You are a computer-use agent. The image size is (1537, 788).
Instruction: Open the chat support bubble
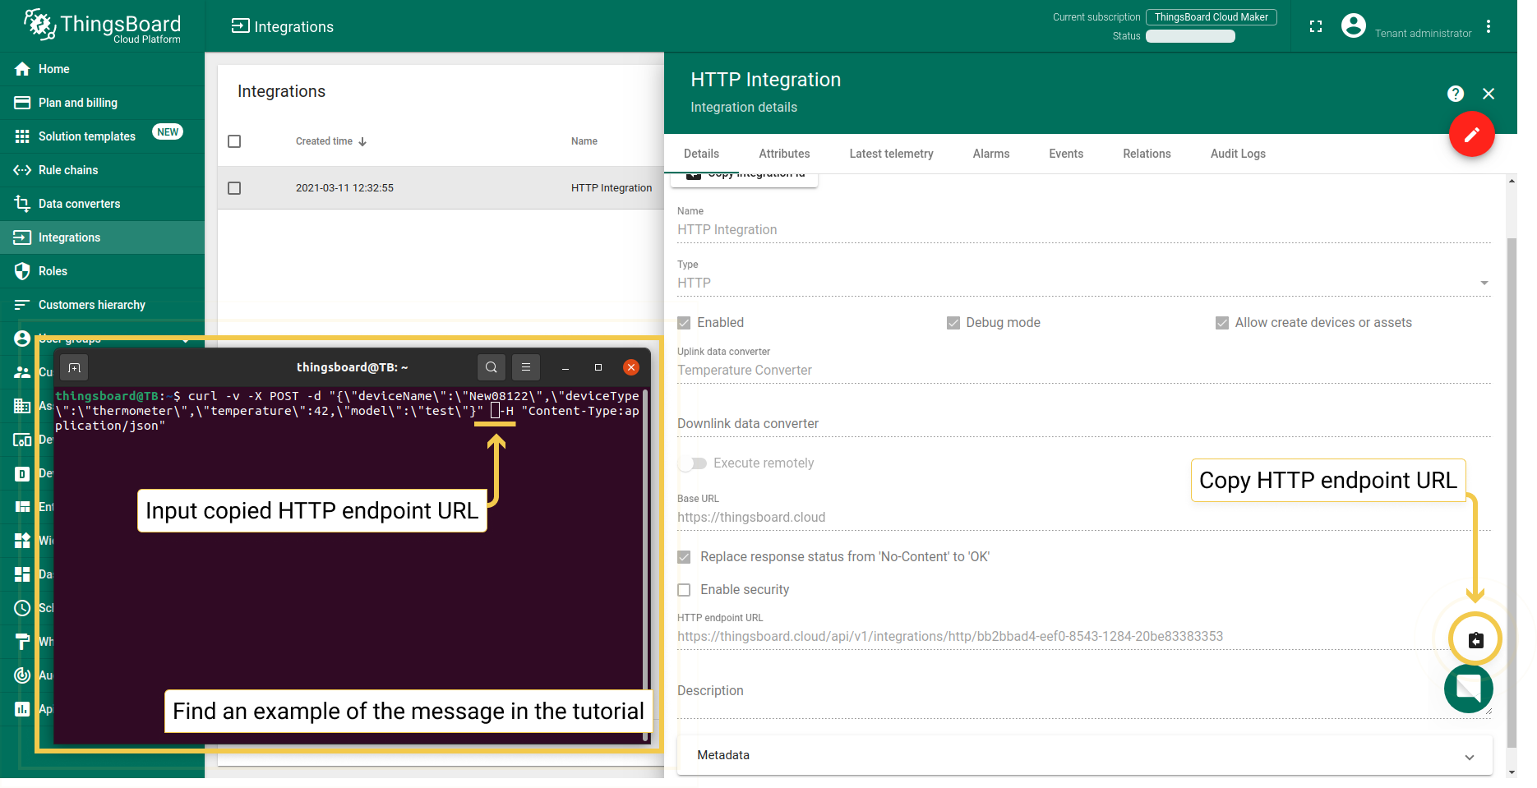[1469, 689]
